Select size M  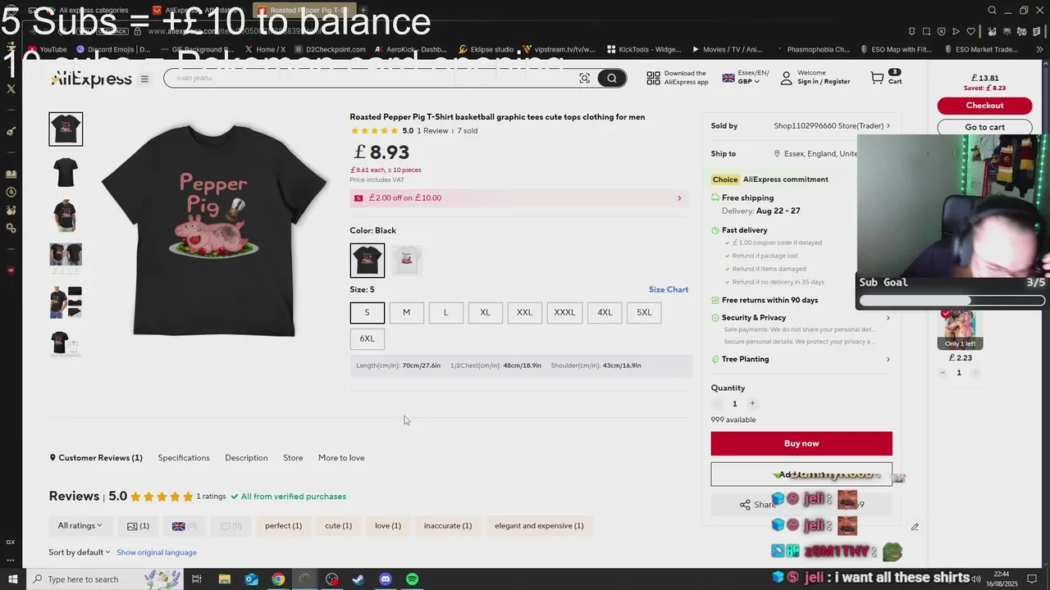click(x=406, y=312)
